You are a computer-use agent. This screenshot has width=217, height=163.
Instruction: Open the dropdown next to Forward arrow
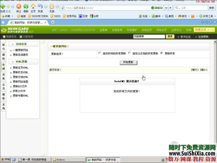(13, 7)
